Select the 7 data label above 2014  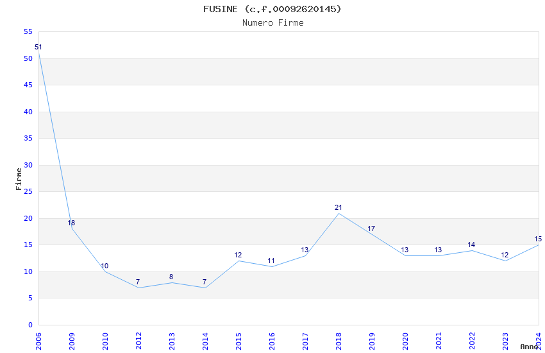(205, 282)
